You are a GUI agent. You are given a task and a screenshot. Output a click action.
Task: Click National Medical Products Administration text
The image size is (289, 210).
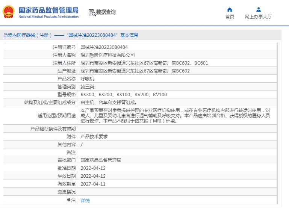48,17
